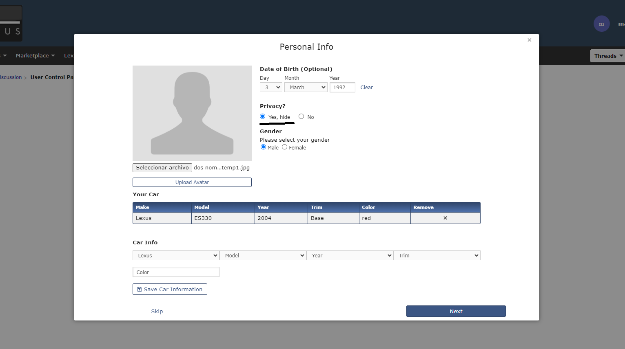The image size is (625, 349).
Task: Click the Clear date of birth link
Action: coord(366,87)
